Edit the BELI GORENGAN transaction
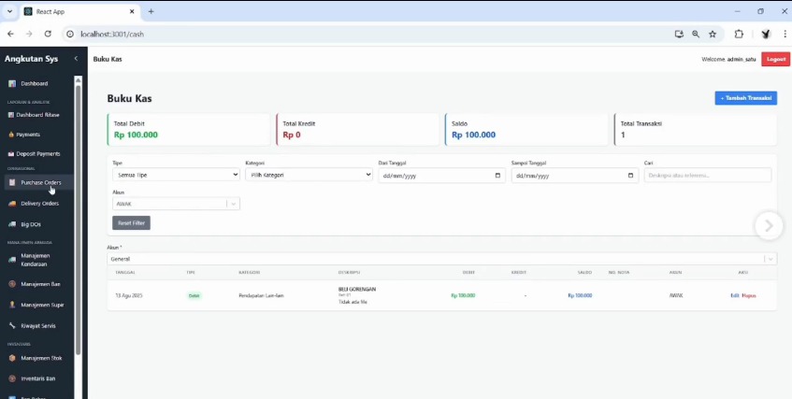The image size is (792, 399). tap(734, 295)
